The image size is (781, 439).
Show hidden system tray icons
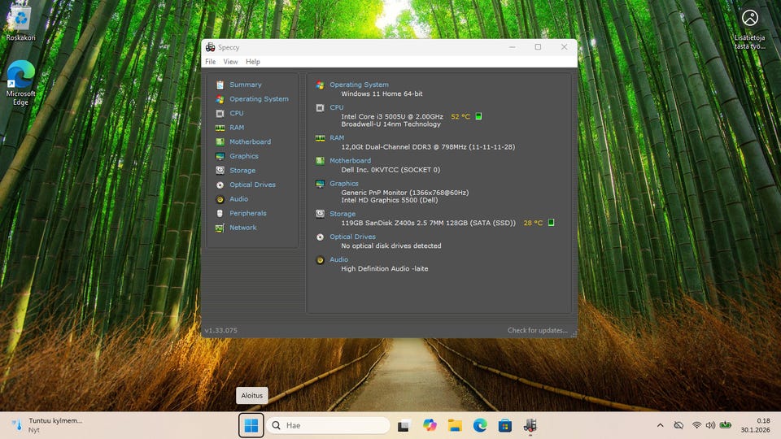pyautogui.click(x=660, y=425)
